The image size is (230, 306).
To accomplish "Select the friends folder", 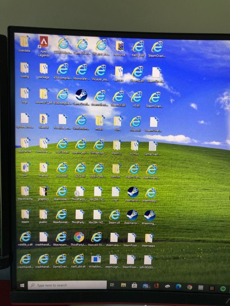I will 43,168.
